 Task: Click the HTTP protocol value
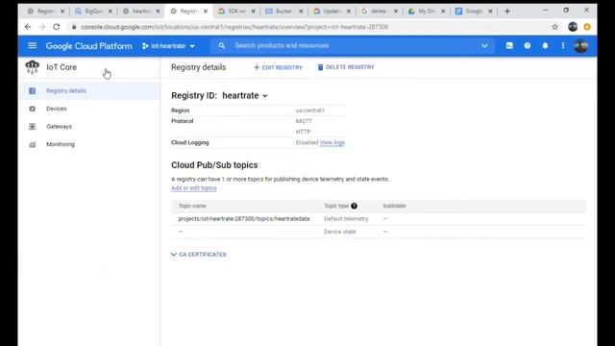tap(303, 132)
